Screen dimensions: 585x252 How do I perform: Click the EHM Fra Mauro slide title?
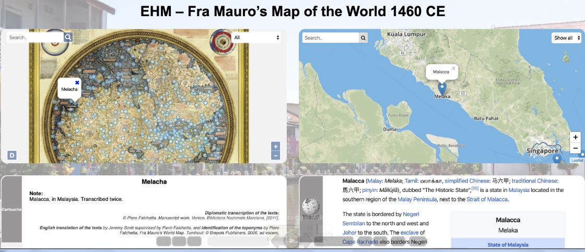click(292, 11)
